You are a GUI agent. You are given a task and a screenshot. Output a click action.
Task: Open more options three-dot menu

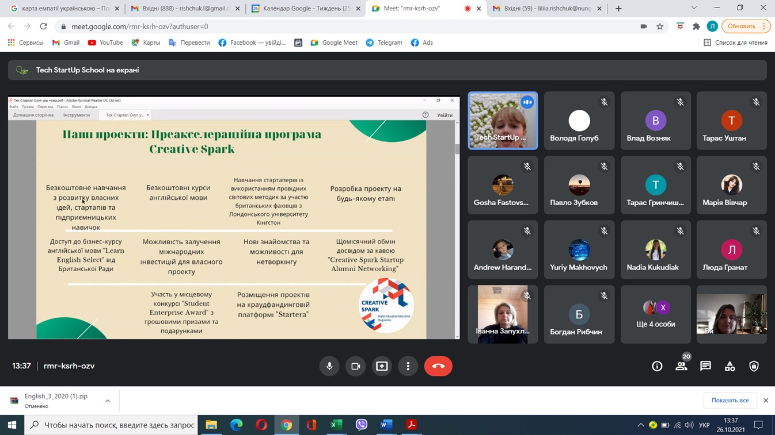408,366
